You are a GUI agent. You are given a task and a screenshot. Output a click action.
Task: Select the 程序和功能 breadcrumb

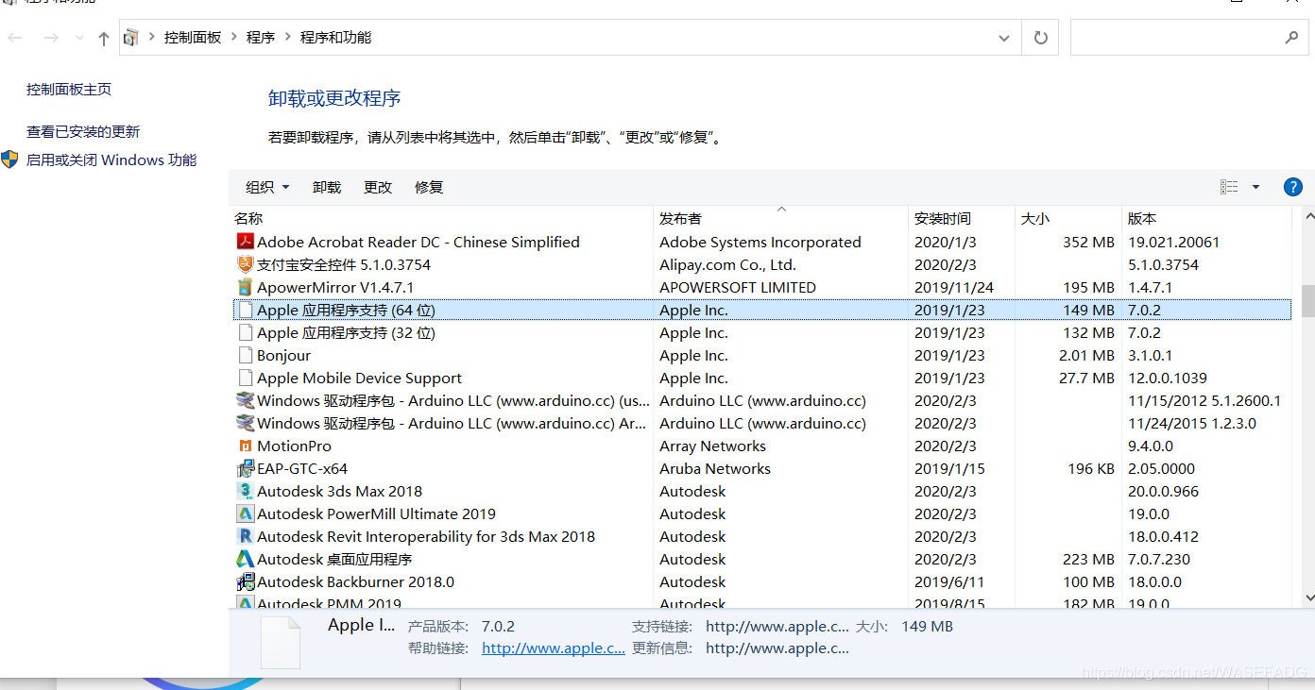pos(336,38)
